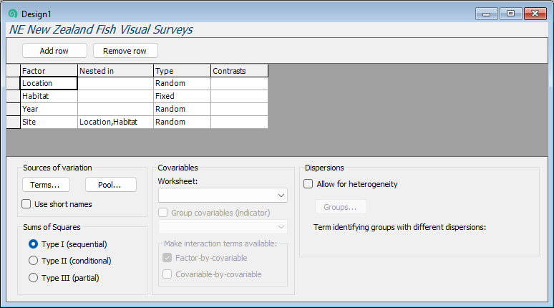Click the Contrasts column header

(239, 71)
